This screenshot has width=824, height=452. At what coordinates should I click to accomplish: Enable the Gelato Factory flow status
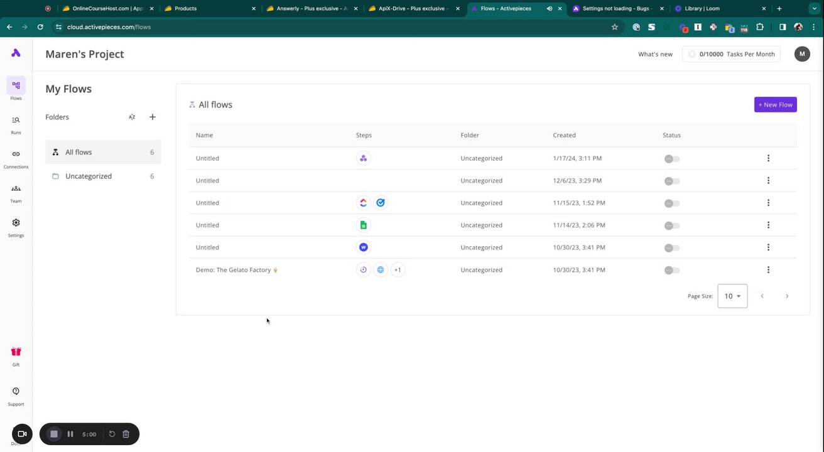pos(672,270)
